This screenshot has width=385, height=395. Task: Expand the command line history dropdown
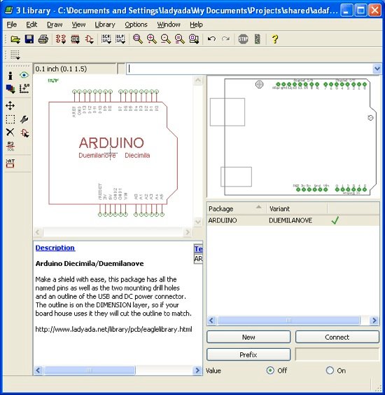(377, 69)
